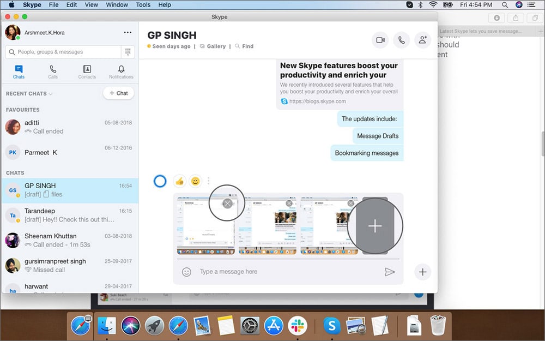Collapse the Recent Chats list

pos(50,94)
